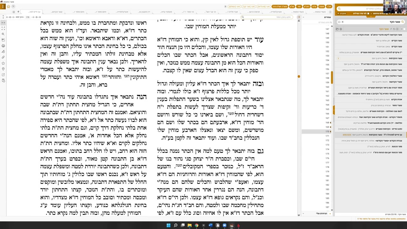Switch to the 'משפטי עזיא' tab
This screenshot has height=229, width=407.
(x=166, y=12)
